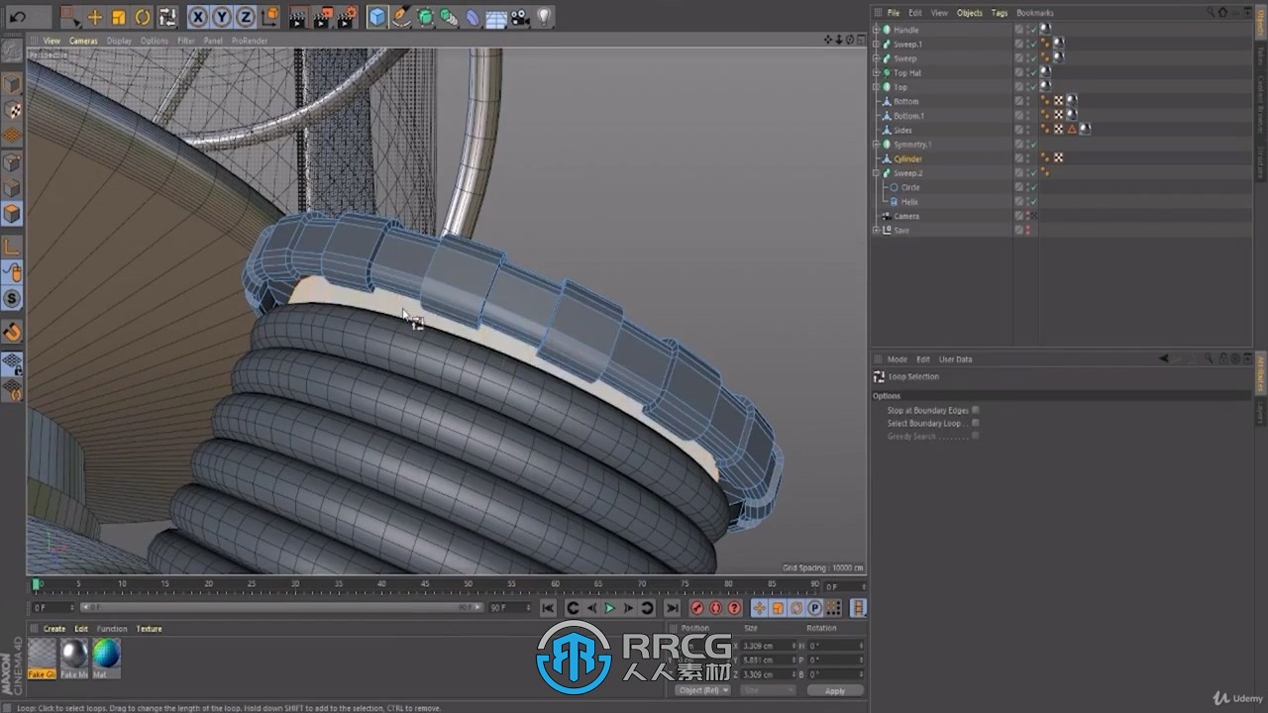
Task: Select the Fake Glass material swatch
Action: pos(42,659)
